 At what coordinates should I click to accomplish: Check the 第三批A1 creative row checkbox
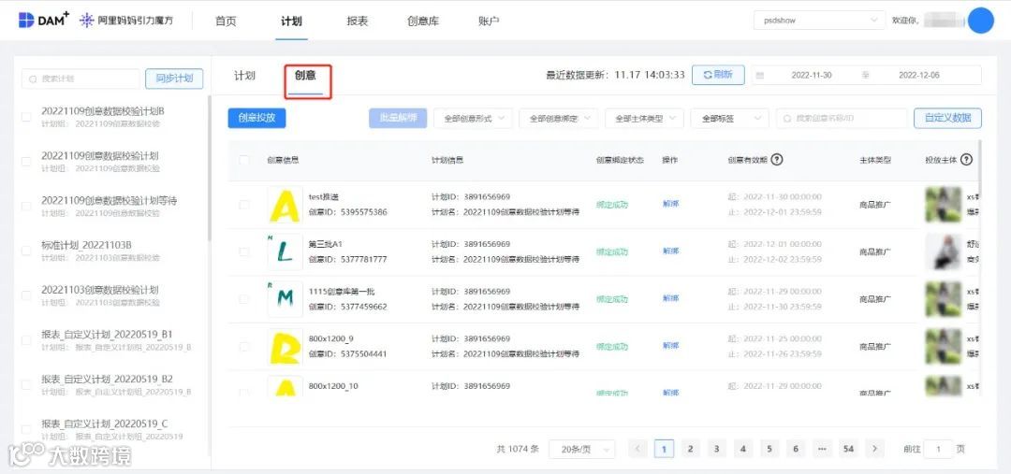[x=244, y=251]
